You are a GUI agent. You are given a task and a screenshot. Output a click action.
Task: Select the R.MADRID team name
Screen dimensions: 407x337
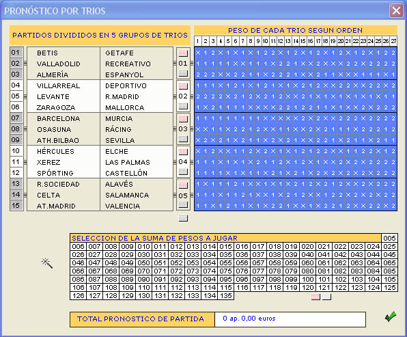122,96
